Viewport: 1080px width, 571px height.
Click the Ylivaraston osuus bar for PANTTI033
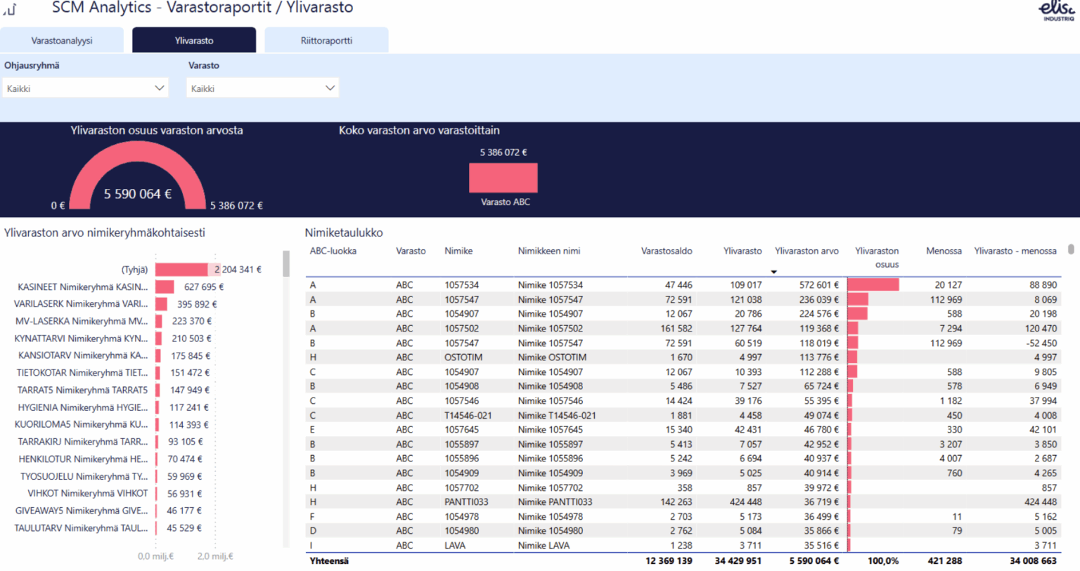tap(849, 502)
